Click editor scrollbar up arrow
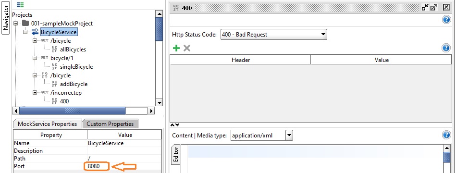 click(x=447, y=148)
